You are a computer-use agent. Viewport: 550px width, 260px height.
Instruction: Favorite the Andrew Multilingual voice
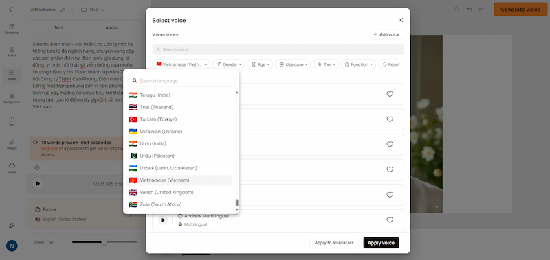[x=390, y=220]
